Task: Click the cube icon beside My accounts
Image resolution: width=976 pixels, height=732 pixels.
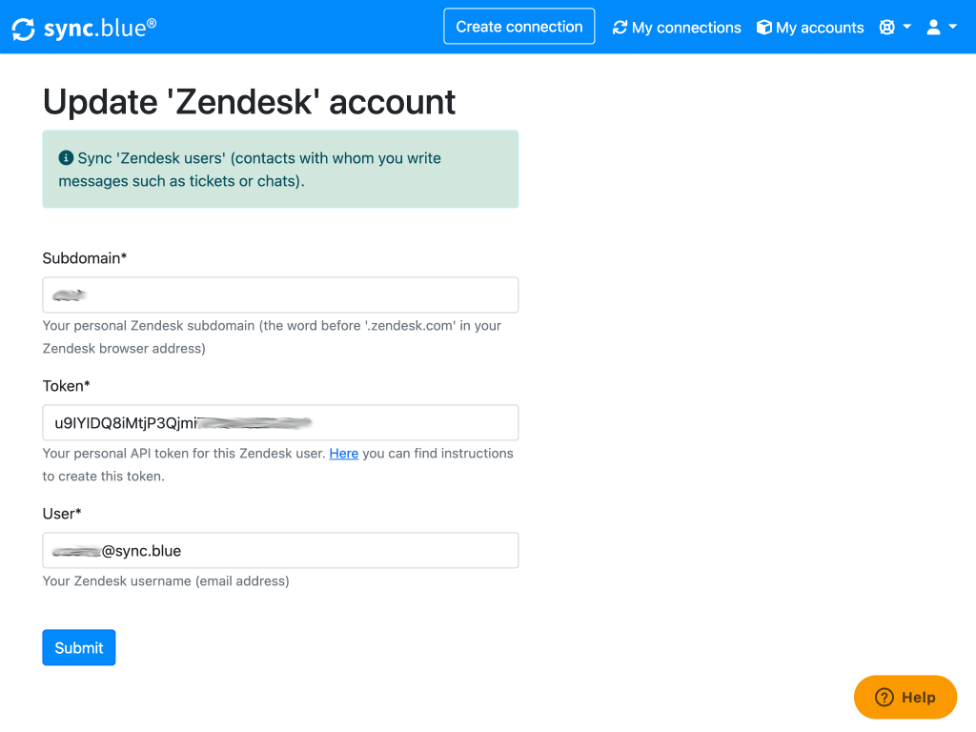Action: coord(763,28)
